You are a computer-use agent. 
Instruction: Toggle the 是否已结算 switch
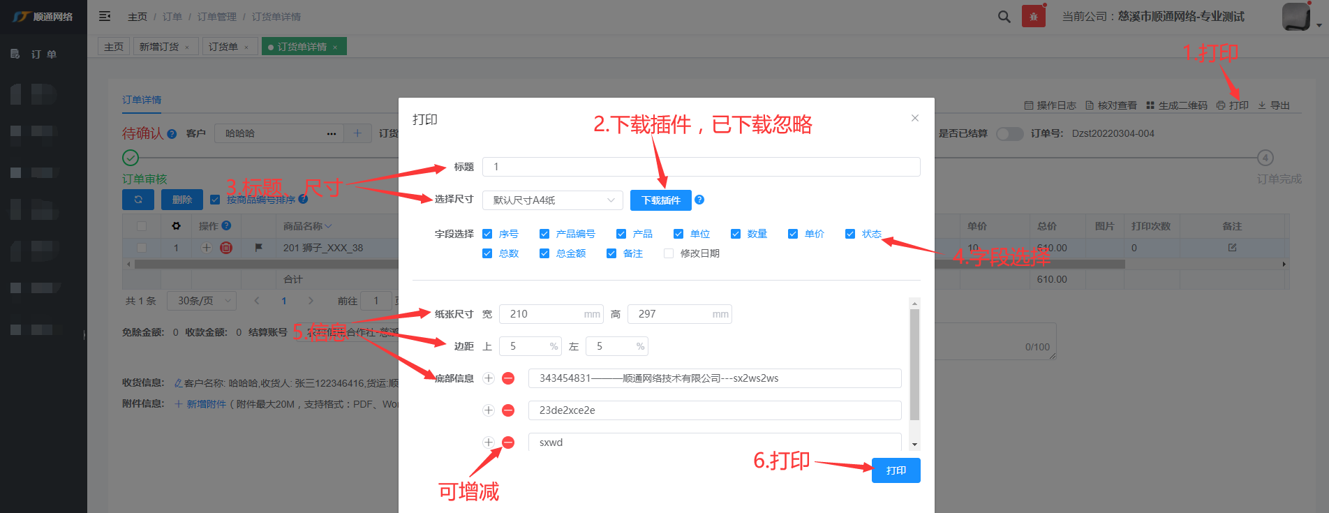[x=1009, y=133]
